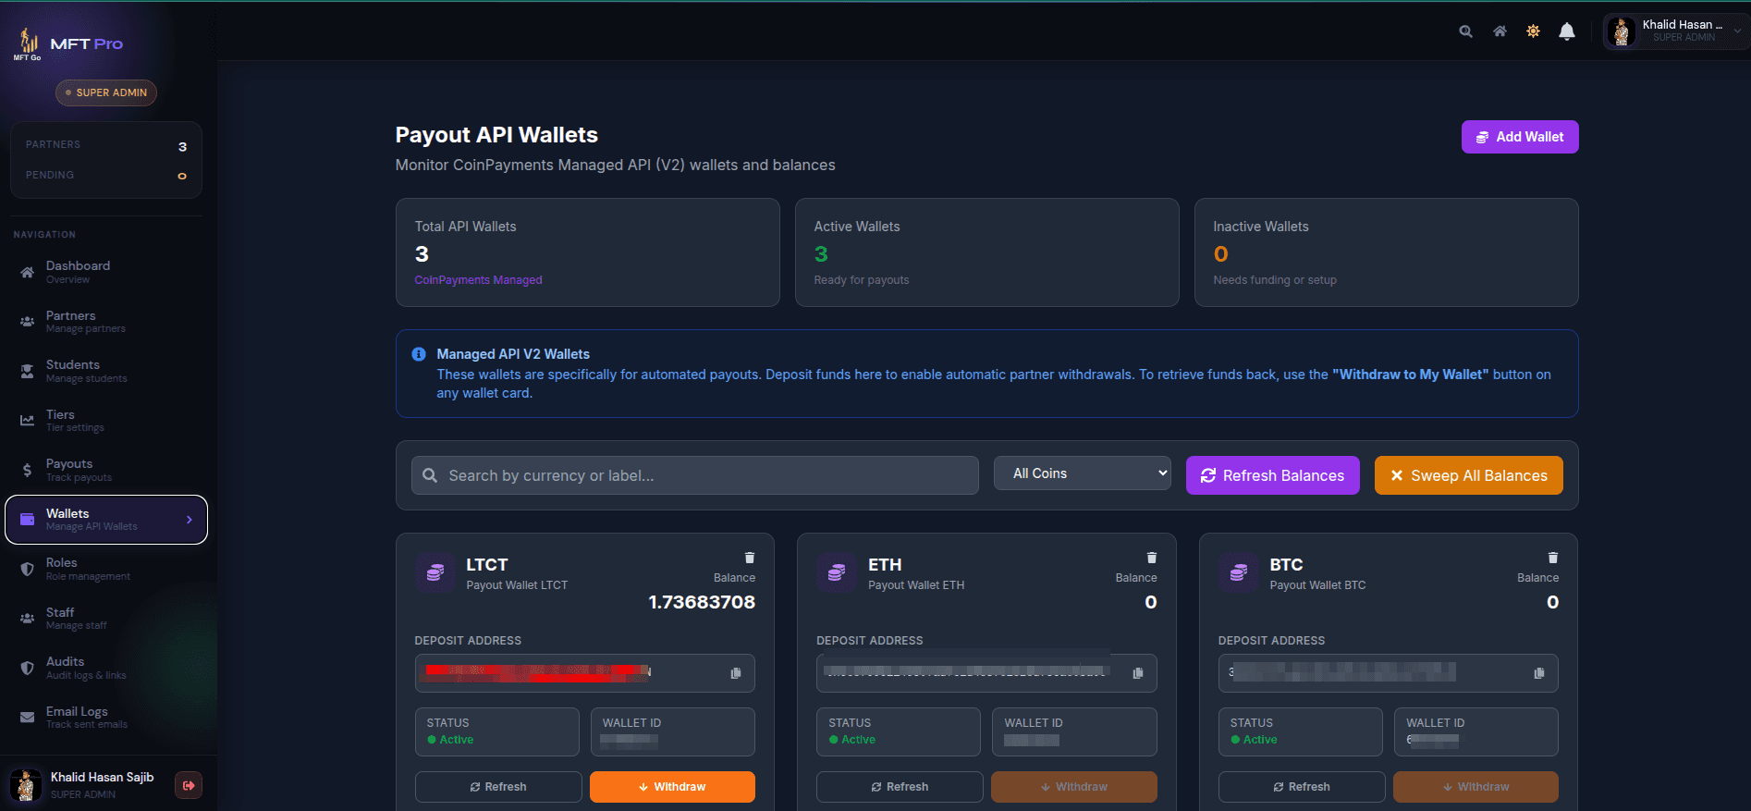Copy the ETH deposit address

pos(1138,673)
